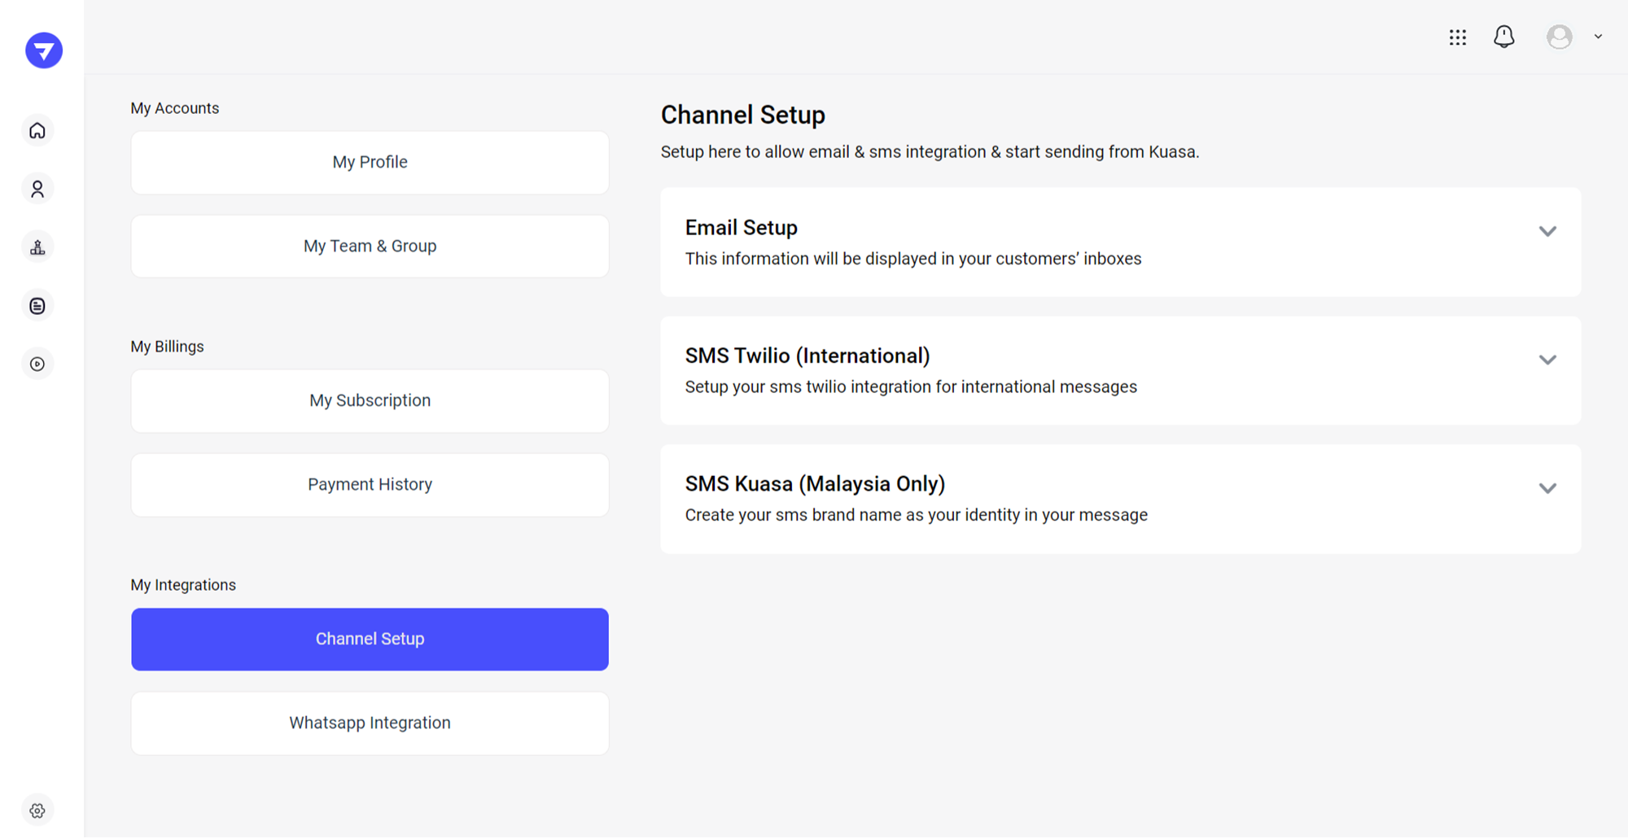Click the user avatar icon
1628x839 pixels.
[x=1559, y=37]
